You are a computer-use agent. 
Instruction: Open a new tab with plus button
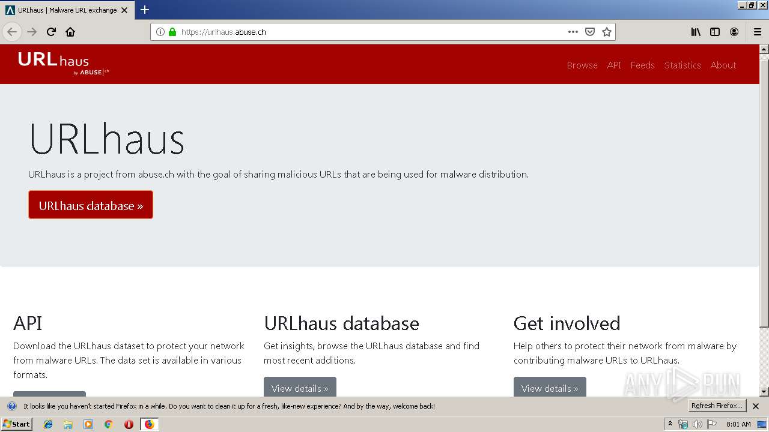pos(145,10)
